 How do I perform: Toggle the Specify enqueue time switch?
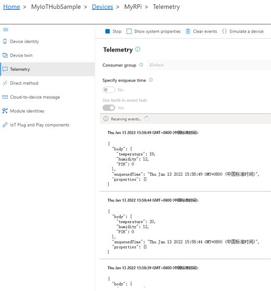pos(109,90)
